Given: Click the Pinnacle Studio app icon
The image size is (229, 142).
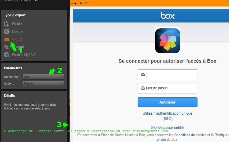Looking at the screenshot, I should [x=168, y=41].
